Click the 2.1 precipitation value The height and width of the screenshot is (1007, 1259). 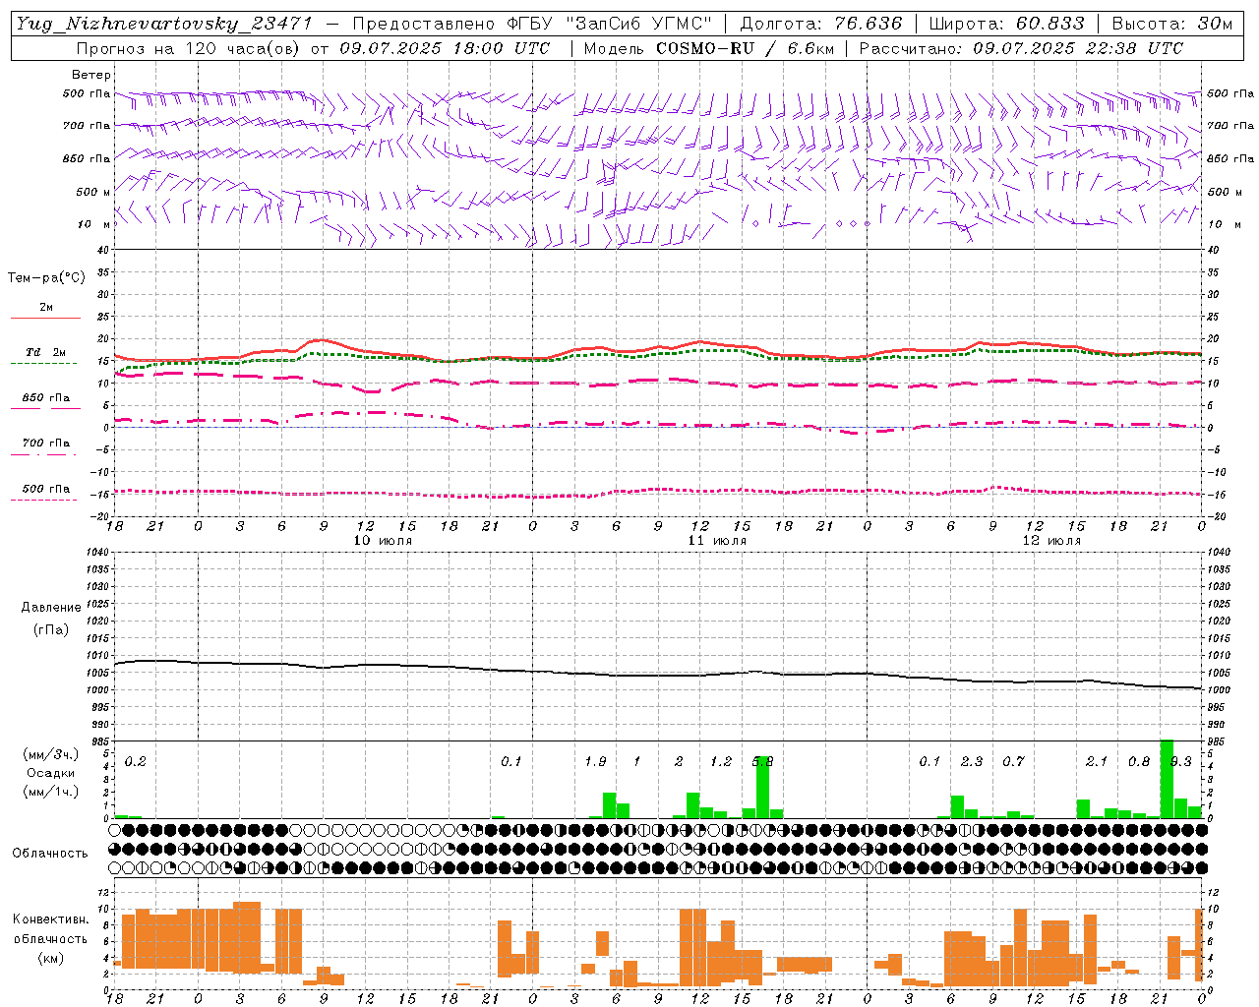pos(1097,762)
